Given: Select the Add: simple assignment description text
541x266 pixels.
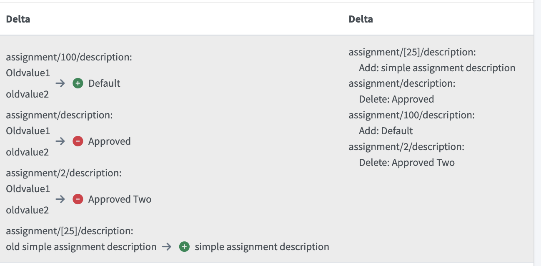Looking at the screenshot, I should coord(437,68).
